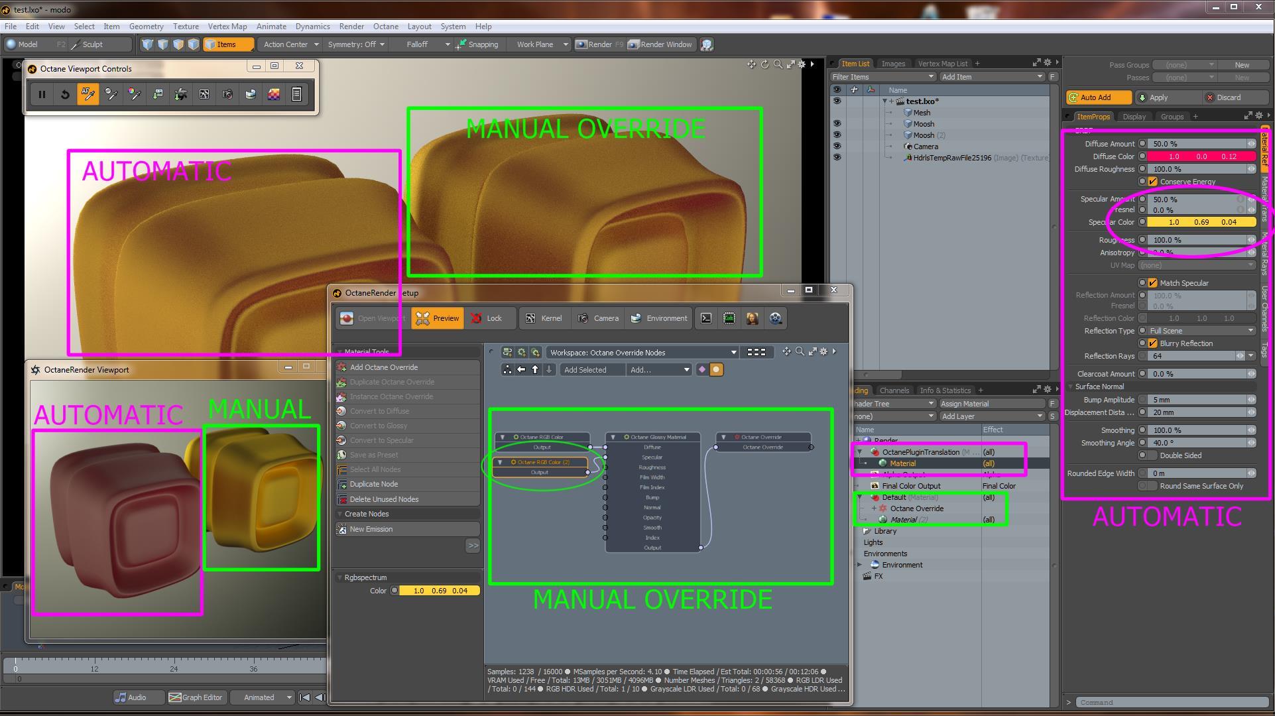Screen dimensions: 1275x716
Task: Click the Command input field
Action: (x=1171, y=702)
